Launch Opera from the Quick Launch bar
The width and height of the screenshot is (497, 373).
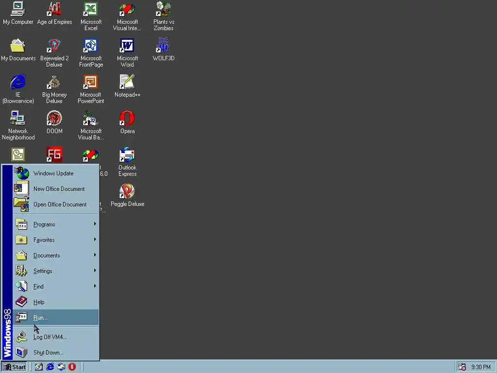(x=72, y=367)
